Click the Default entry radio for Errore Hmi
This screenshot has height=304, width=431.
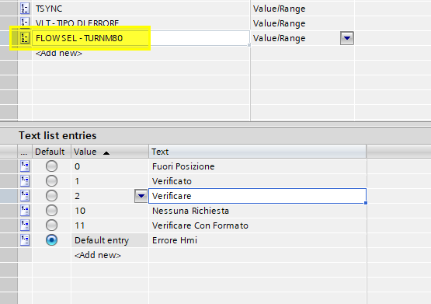point(52,240)
